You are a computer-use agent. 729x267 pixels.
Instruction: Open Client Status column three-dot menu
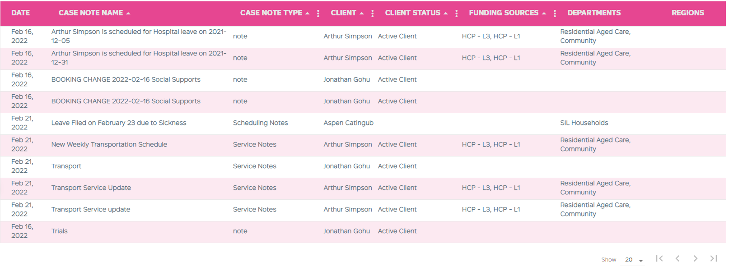457,14
